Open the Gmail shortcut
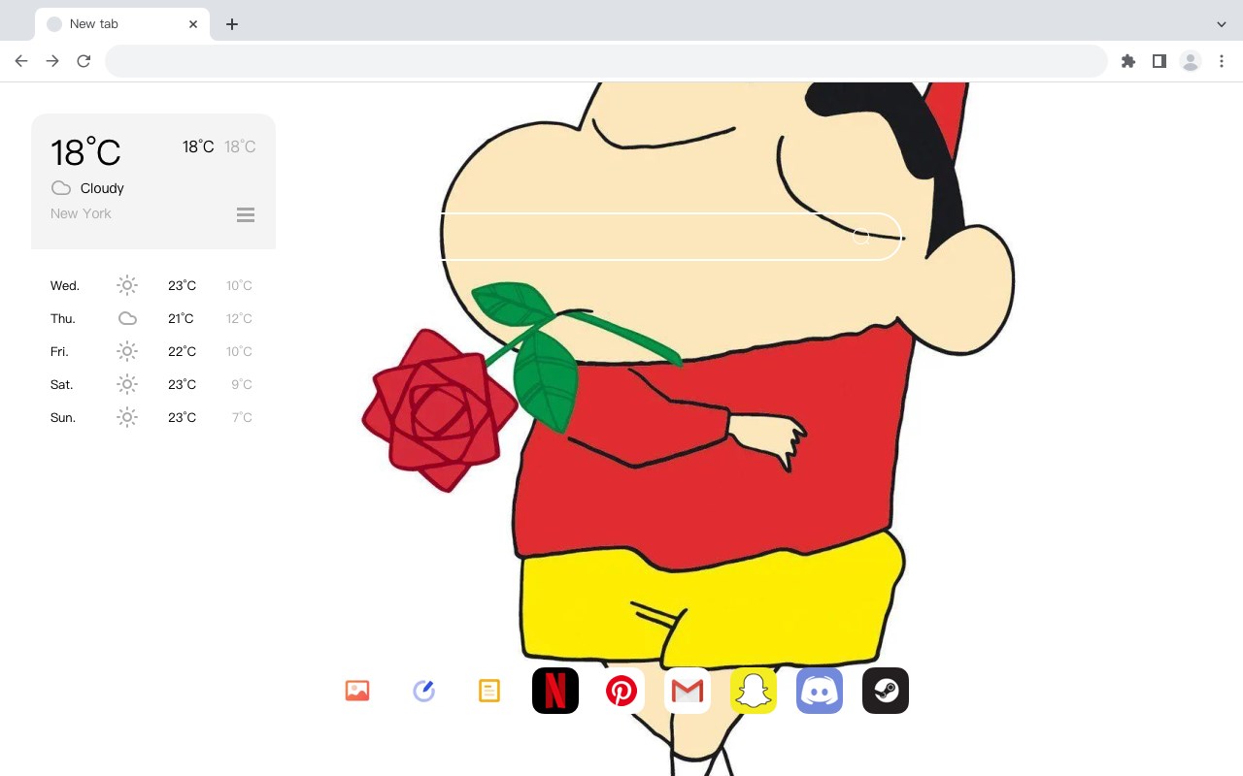This screenshot has width=1243, height=776. [x=688, y=691]
